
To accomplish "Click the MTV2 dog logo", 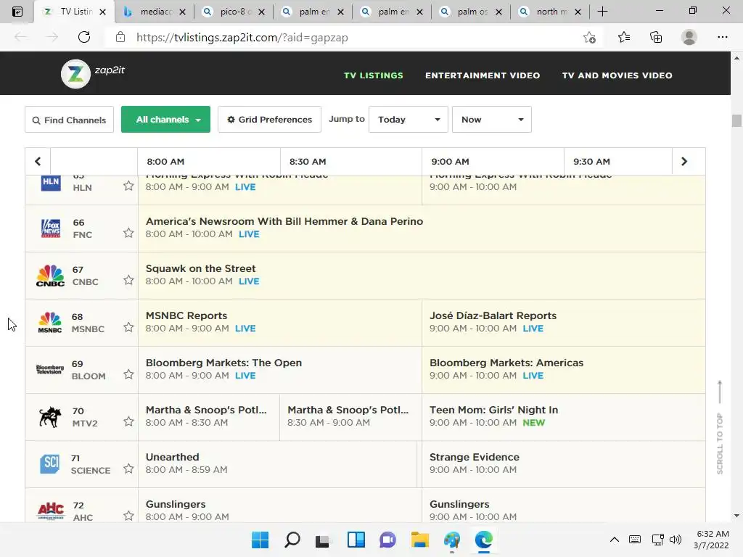I will pos(50,417).
